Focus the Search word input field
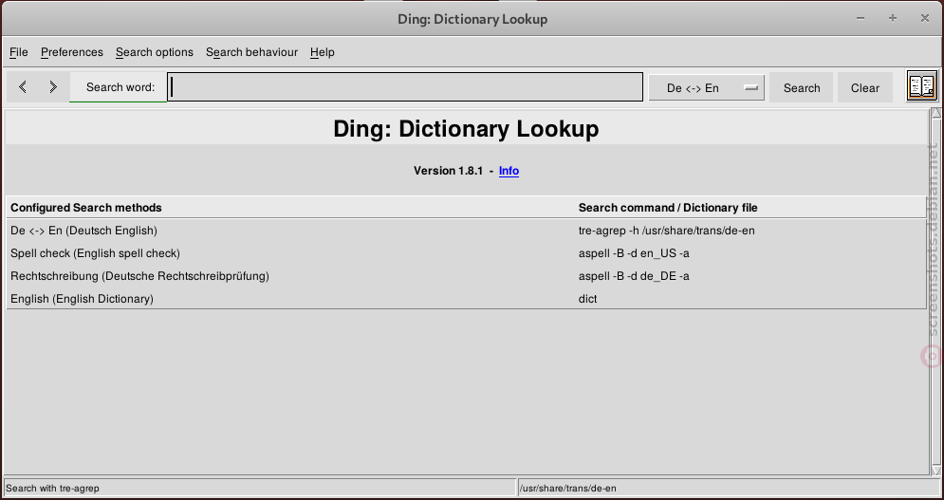The width and height of the screenshot is (944, 500). click(405, 87)
